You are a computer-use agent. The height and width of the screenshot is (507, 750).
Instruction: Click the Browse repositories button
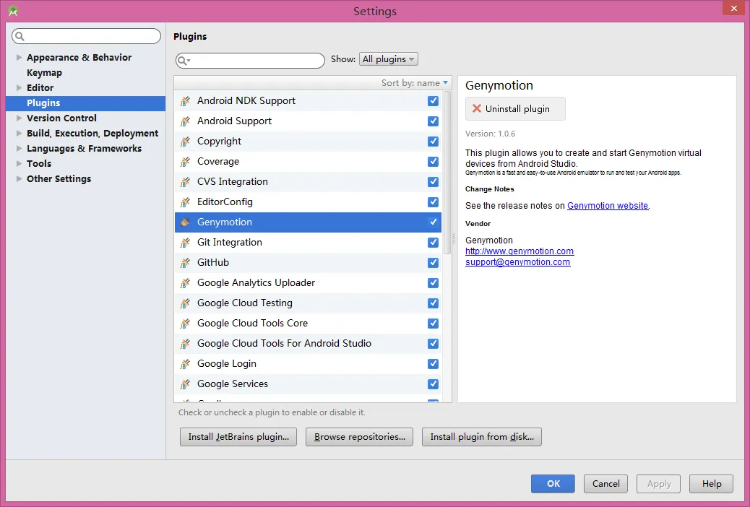click(359, 437)
